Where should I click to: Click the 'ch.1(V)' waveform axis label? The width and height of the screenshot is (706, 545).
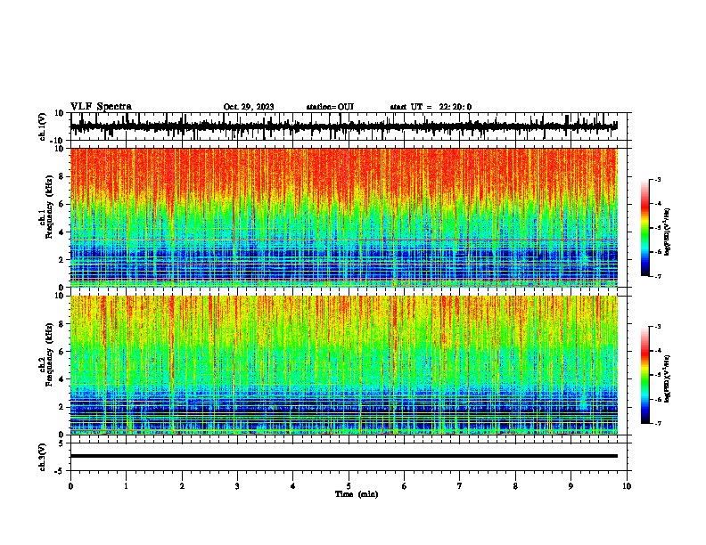click(x=43, y=126)
